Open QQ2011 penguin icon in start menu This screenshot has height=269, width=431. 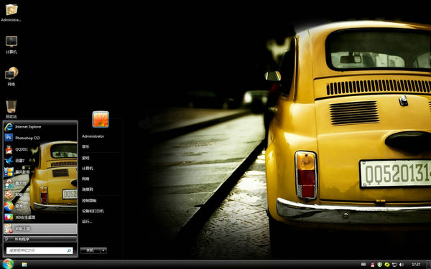pyautogui.click(x=9, y=149)
